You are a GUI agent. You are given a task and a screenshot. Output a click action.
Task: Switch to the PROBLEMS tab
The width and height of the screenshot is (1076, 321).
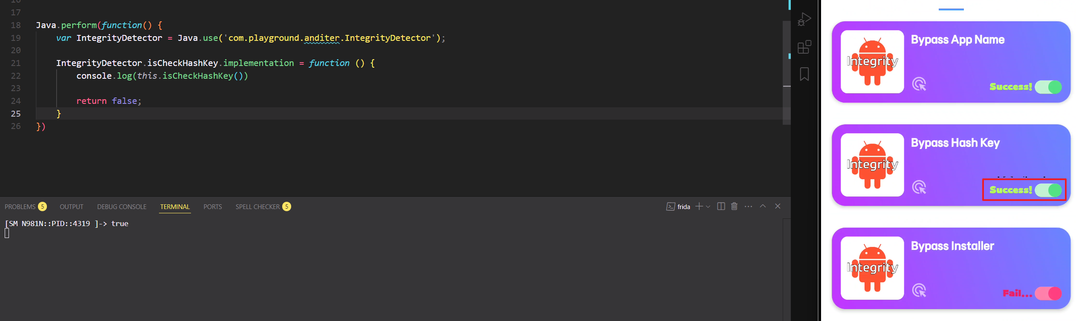pos(25,206)
